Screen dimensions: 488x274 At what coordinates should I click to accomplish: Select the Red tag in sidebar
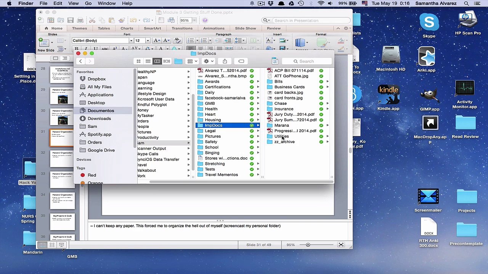tap(91, 175)
